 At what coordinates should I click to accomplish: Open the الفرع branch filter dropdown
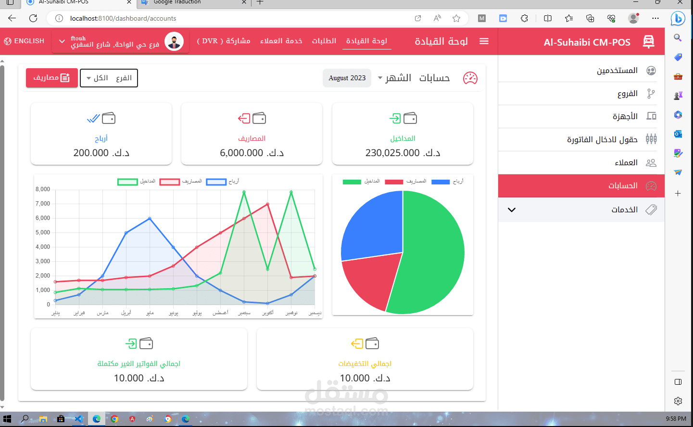point(109,78)
